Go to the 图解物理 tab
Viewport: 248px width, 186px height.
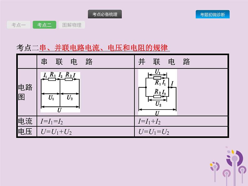(x=72, y=25)
